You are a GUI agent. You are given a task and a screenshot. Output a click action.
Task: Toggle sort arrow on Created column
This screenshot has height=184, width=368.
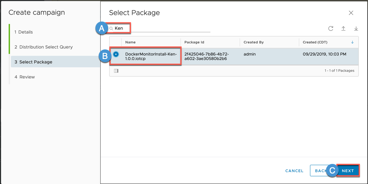click(x=352, y=42)
